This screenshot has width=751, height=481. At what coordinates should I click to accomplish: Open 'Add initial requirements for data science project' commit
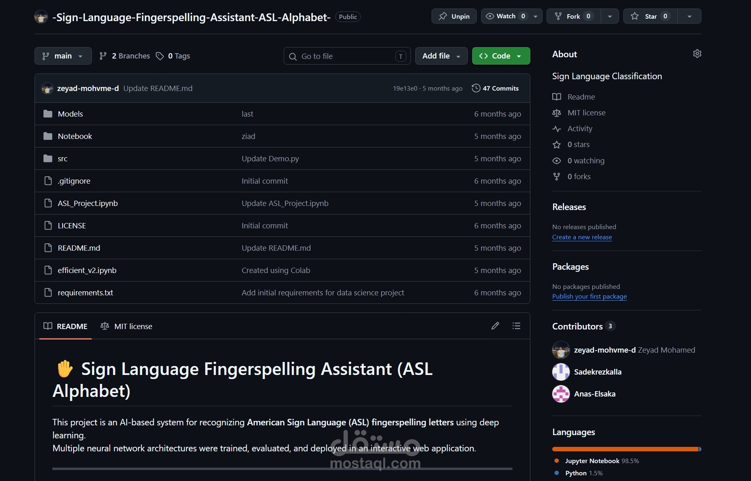[323, 292]
